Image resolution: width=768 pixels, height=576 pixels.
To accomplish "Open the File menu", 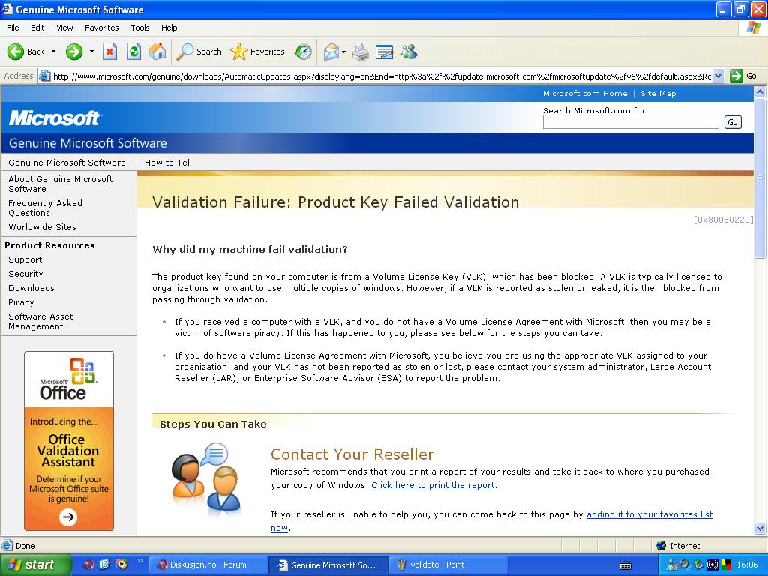I will tap(13, 28).
